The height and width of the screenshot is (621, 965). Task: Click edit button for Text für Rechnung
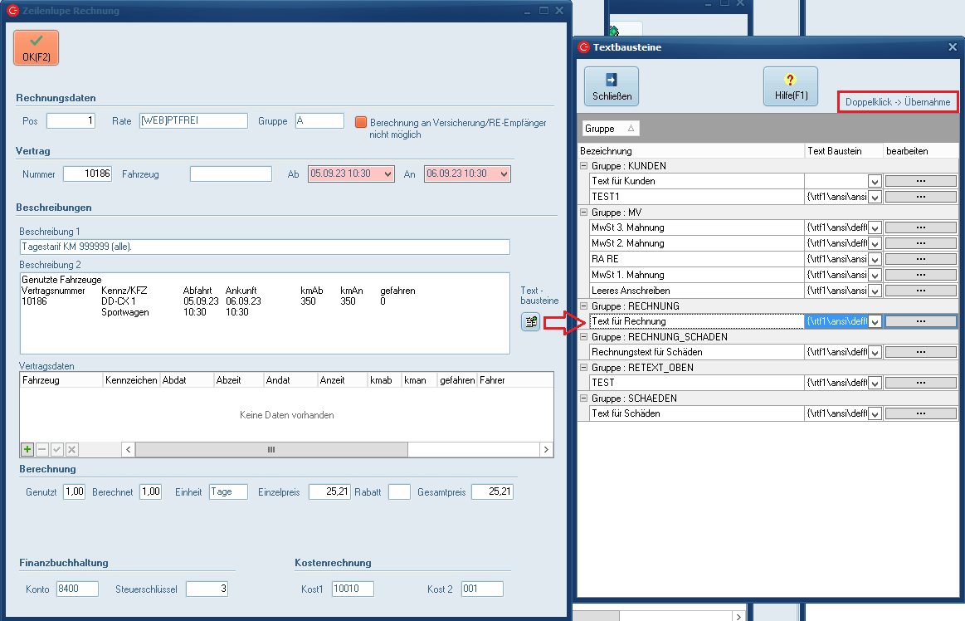[x=920, y=321]
